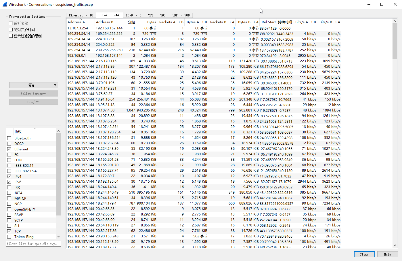Sort by the 分组 column header
The image size is (402, 261).
click(130, 22)
